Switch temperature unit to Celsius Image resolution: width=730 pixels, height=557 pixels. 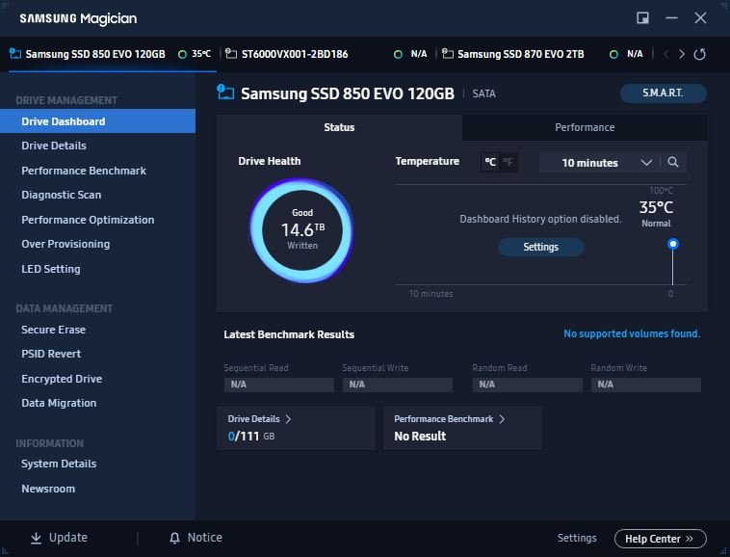tap(490, 162)
